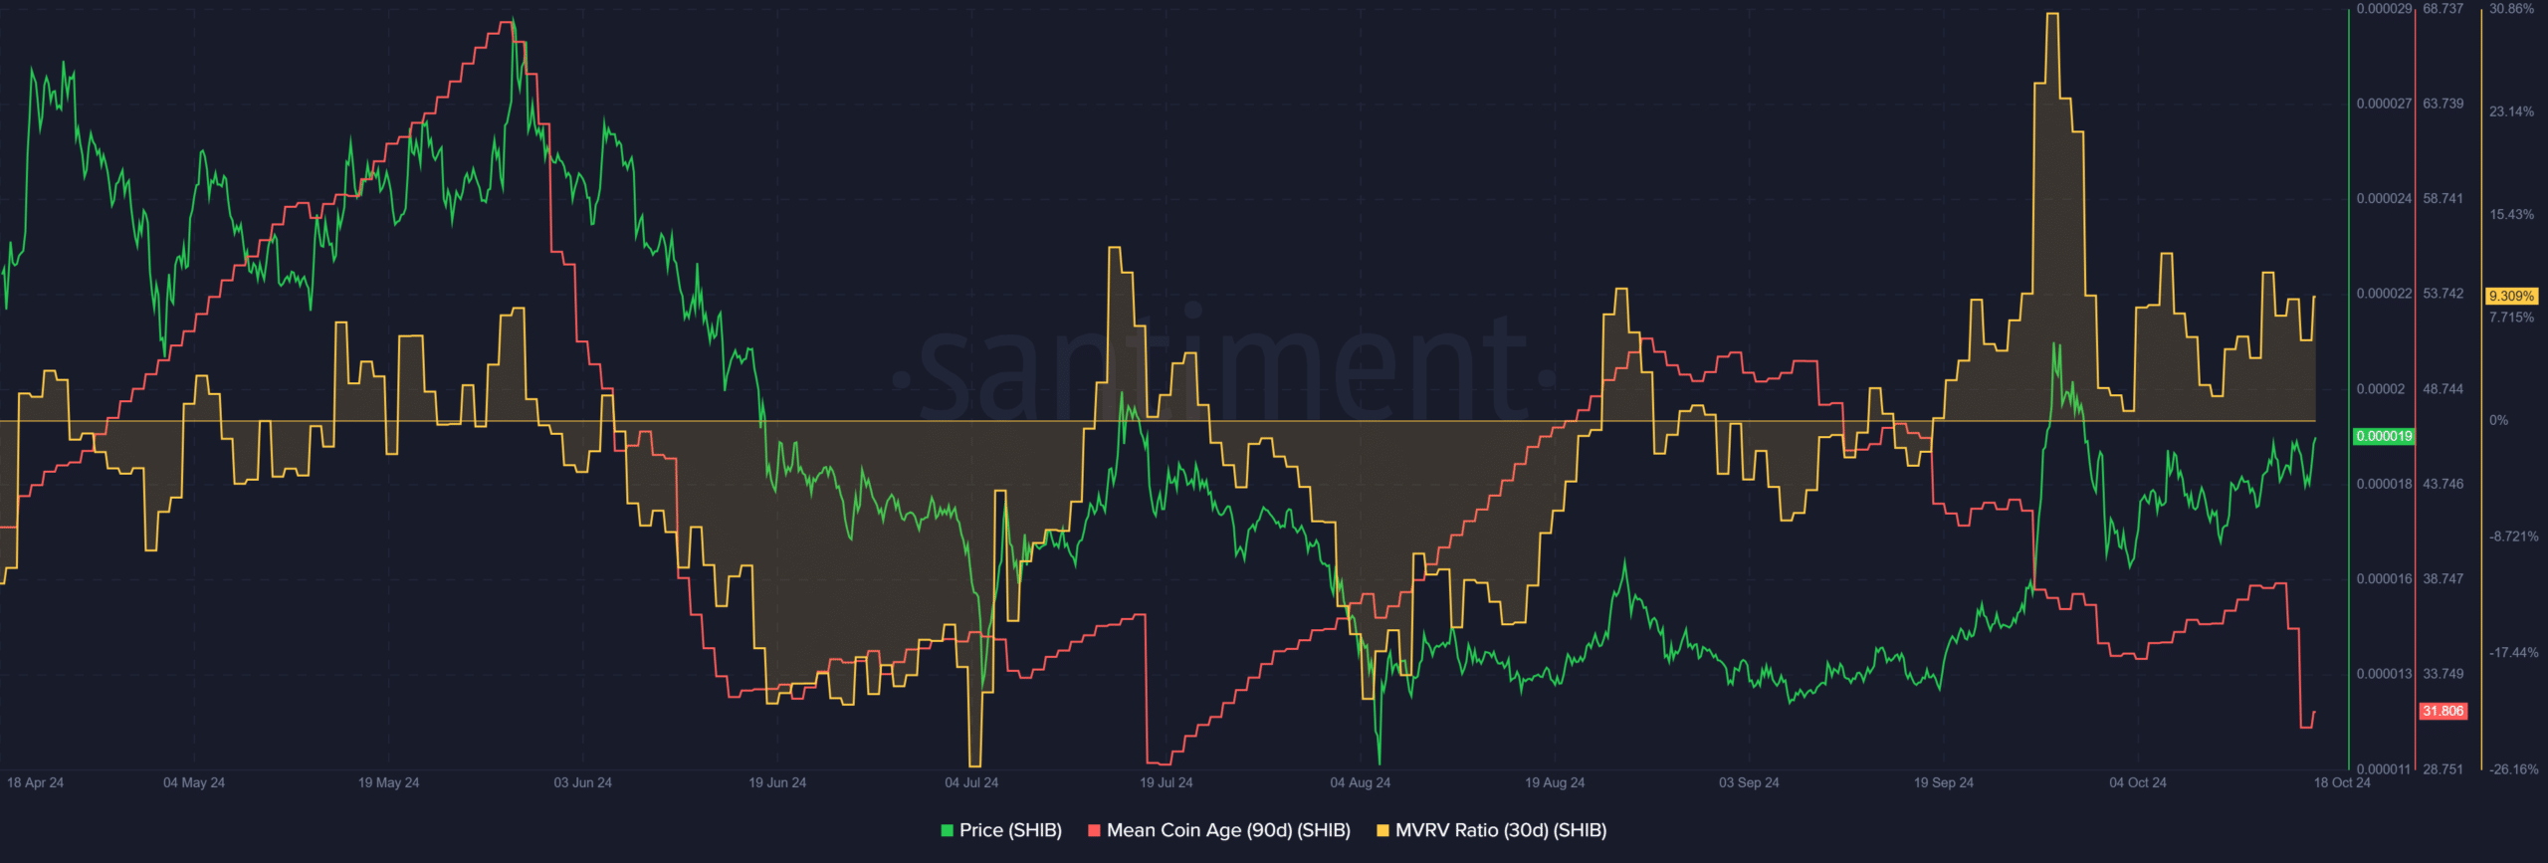Toggle the MVRV Ratio (30d) (SHIB) label
The height and width of the screenshot is (863, 2548).
(1501, 830)
